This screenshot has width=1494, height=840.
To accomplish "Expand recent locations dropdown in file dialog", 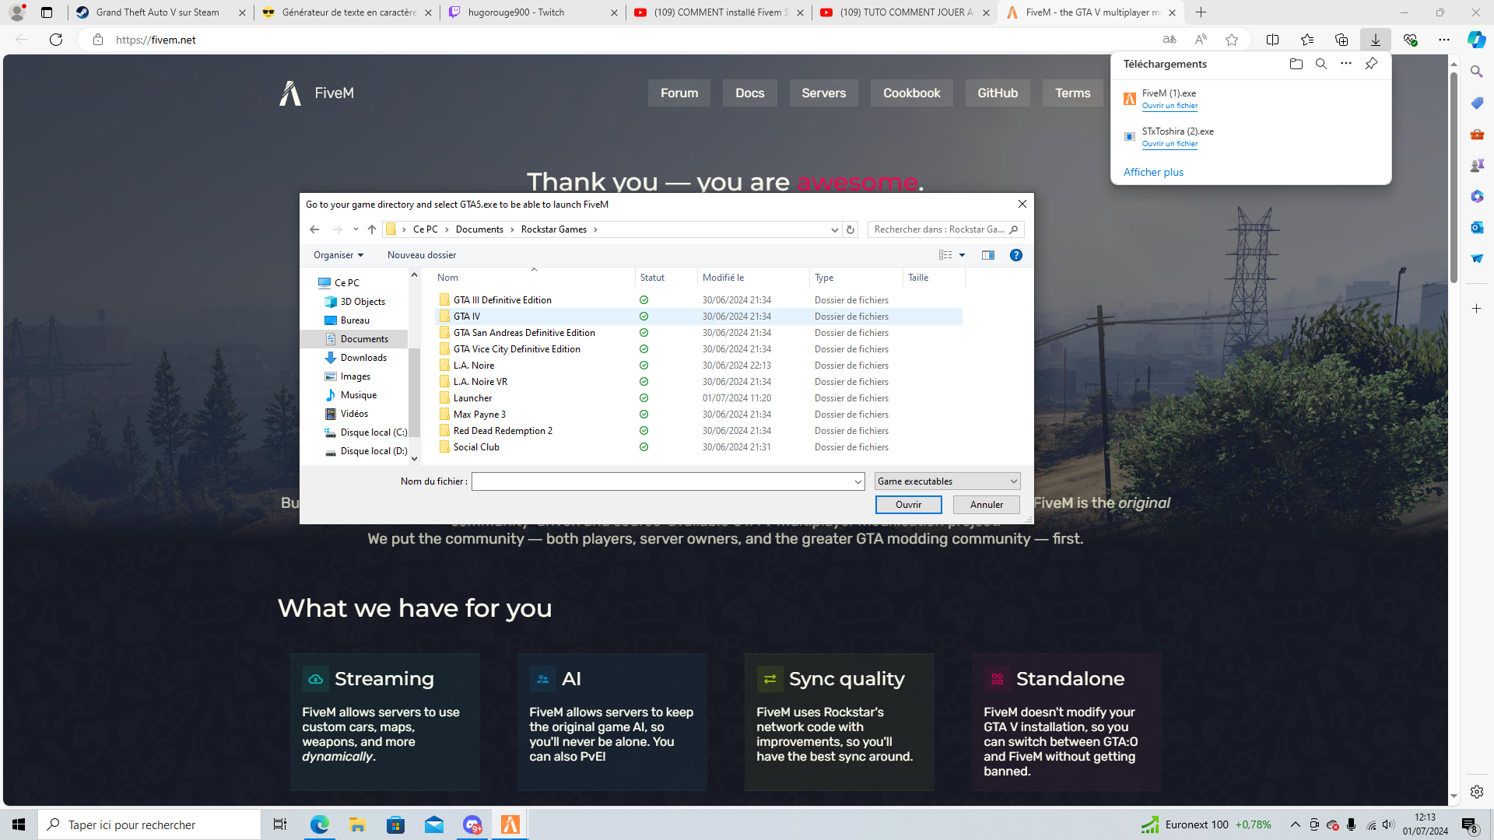I will click(356, 229).
